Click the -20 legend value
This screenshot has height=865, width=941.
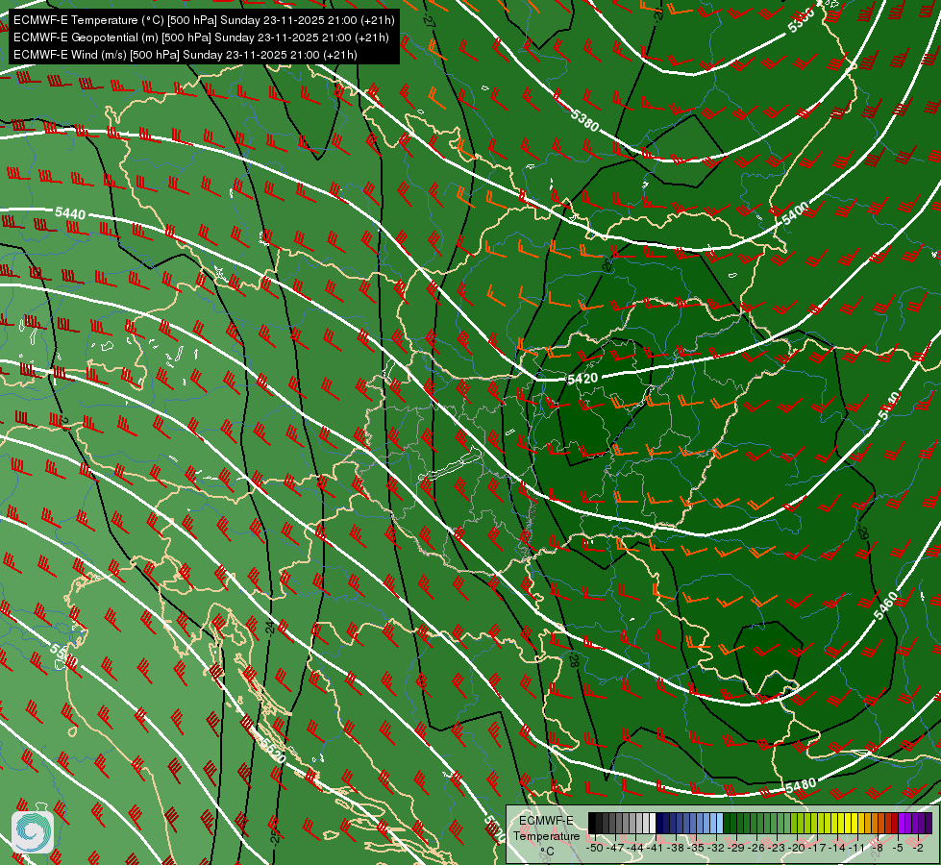(796, 848)
